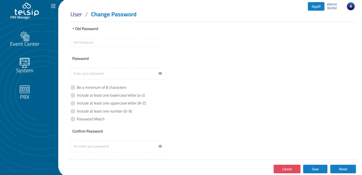362x175 pixels.
Task: Click the minimum 8 characters status icon
Action: (73, 87)
